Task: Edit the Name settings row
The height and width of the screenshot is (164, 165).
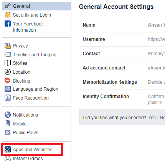Action: coord(122,25)
